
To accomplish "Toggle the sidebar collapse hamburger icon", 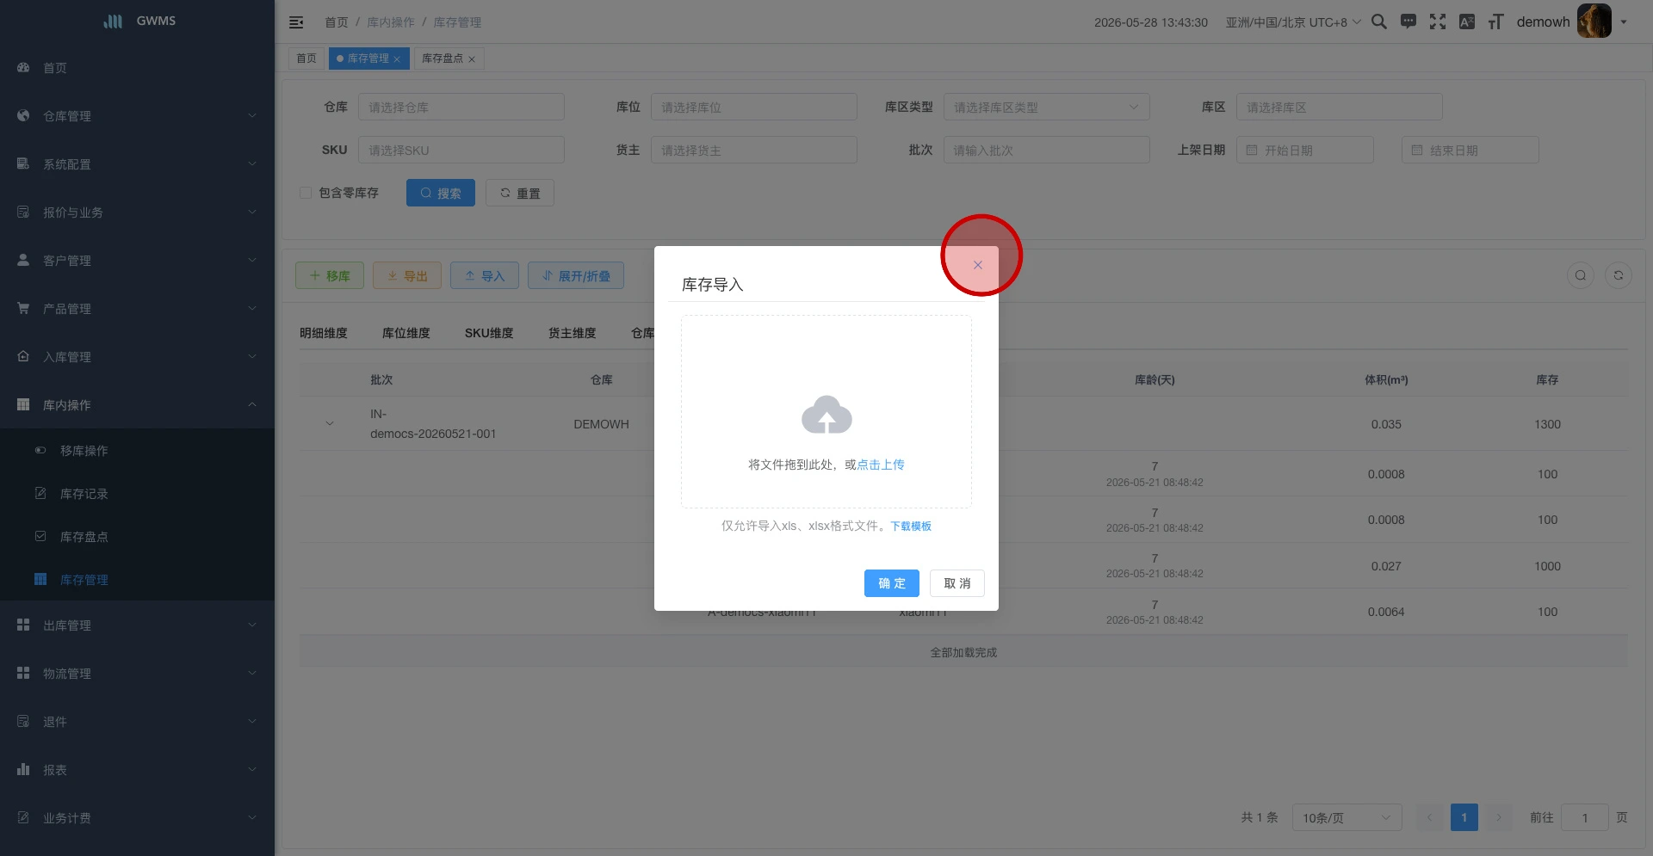I will pyautogui.click(x=296, y=22).
